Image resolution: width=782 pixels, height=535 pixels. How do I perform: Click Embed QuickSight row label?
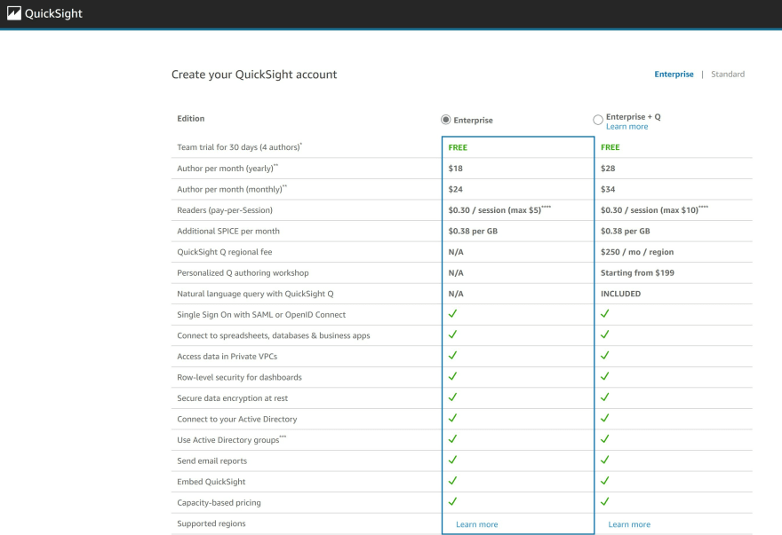coord(211,482)
